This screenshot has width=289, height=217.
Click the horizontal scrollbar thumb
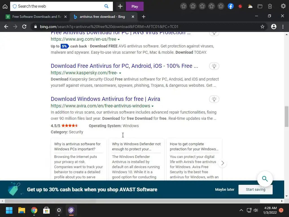coord(132,201)
